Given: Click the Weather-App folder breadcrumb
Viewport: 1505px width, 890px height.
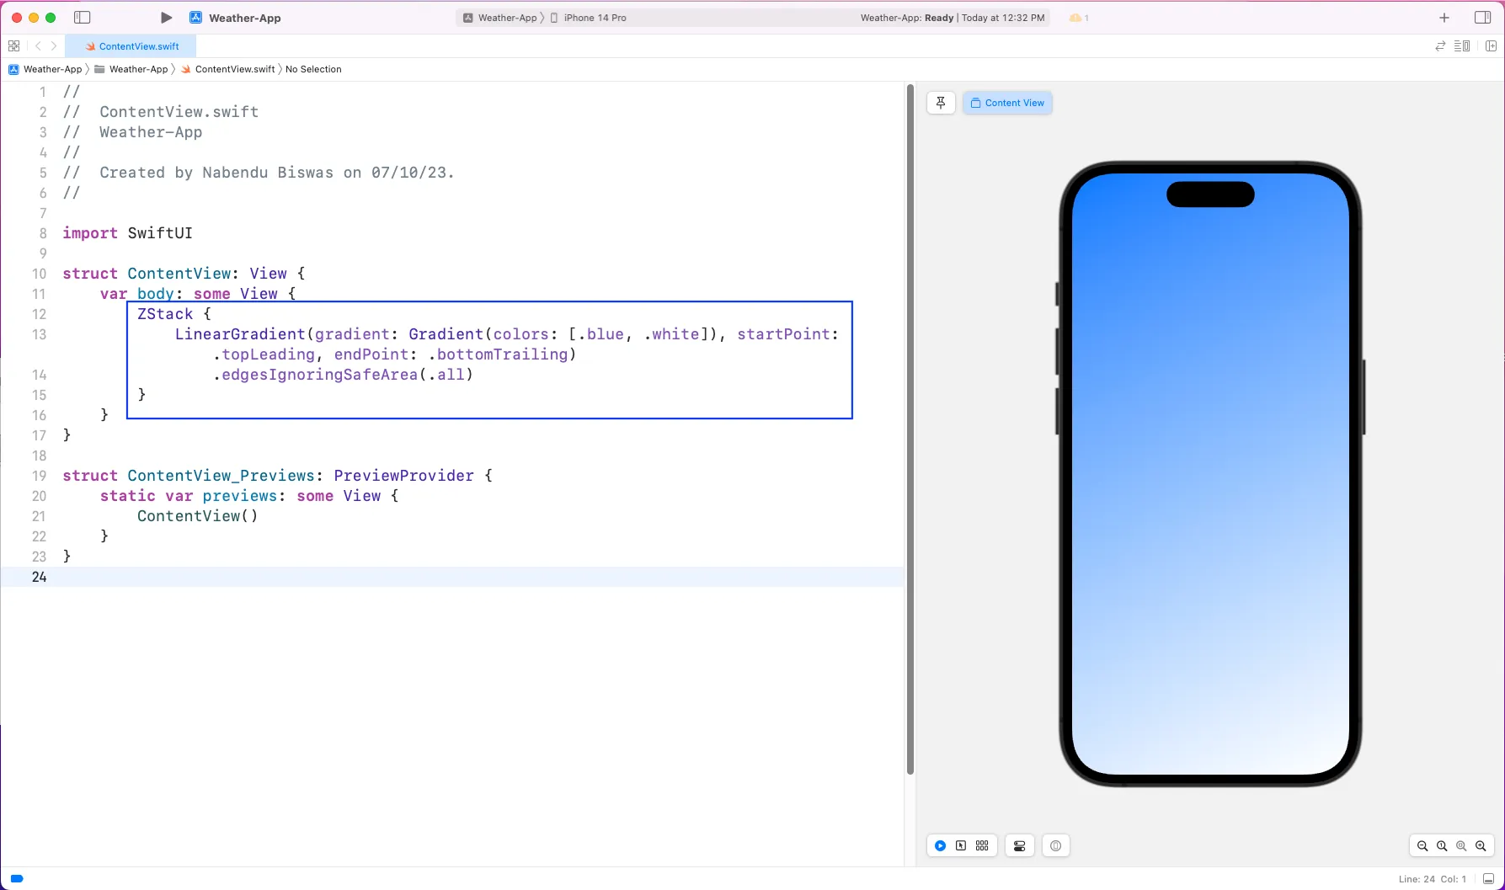Looking at the screenshot, I should point(131,69).
